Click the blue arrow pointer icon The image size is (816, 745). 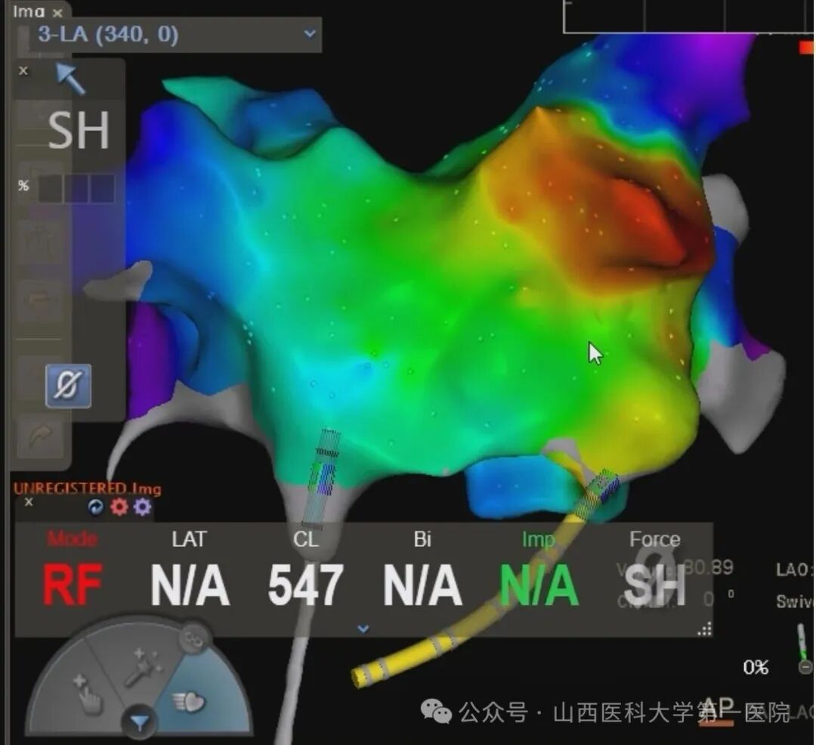[x=70, y=79]
